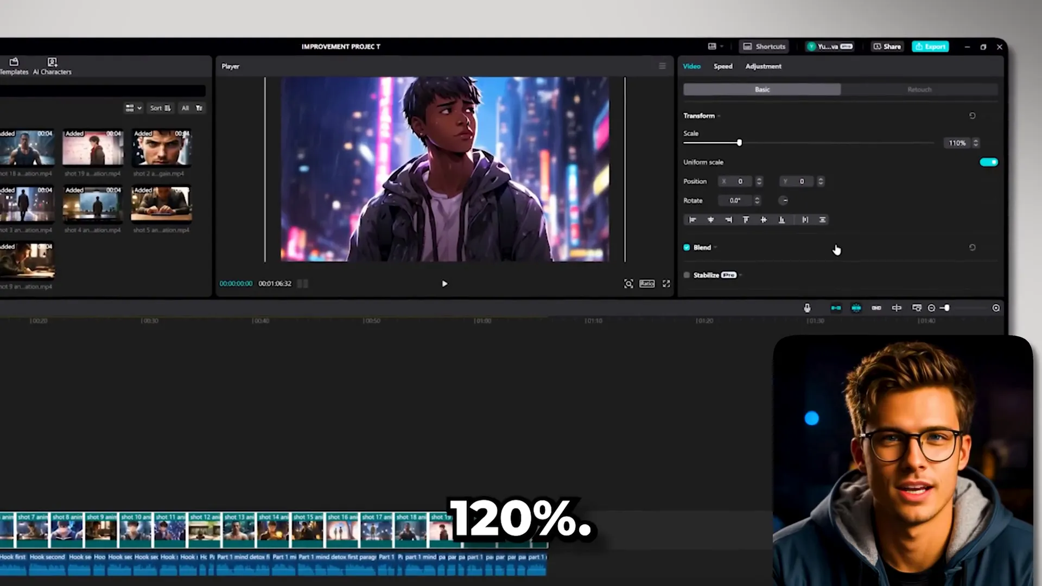This screenshot has width=1042, height=586.
Task: Open the player Ratio options
Action: (x=647, y=284)
